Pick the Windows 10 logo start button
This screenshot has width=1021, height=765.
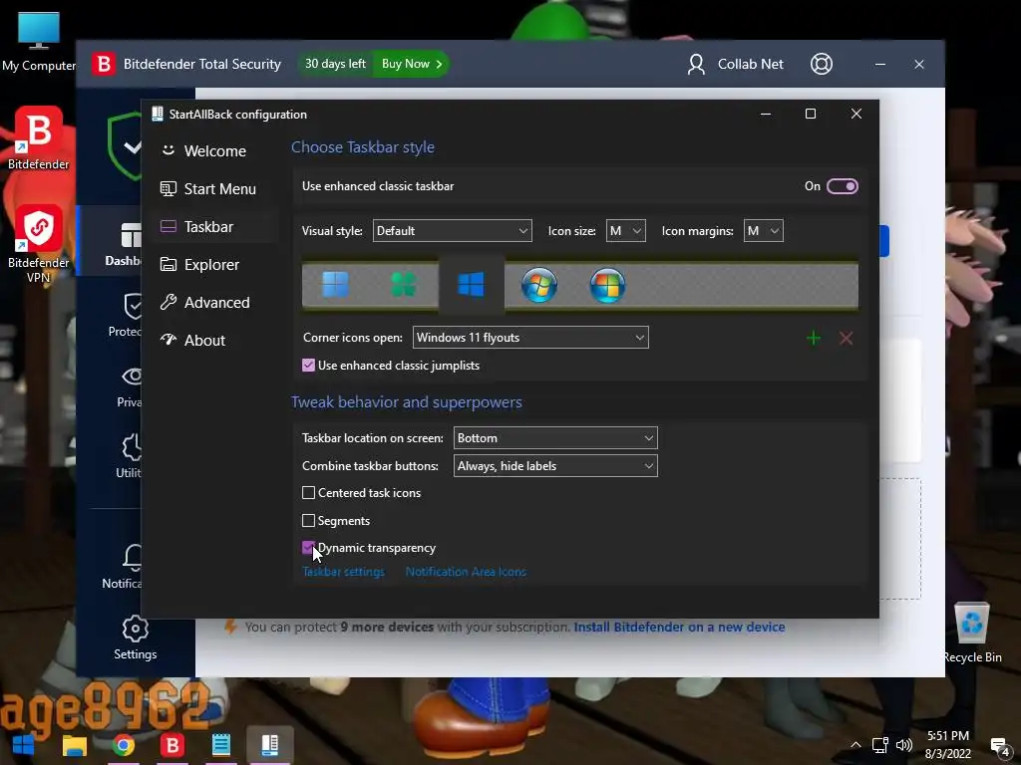click(471, 284)
